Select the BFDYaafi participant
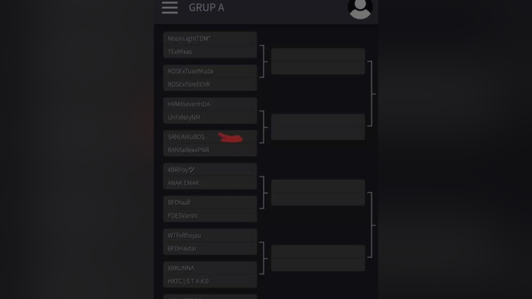 pos(210,203)
